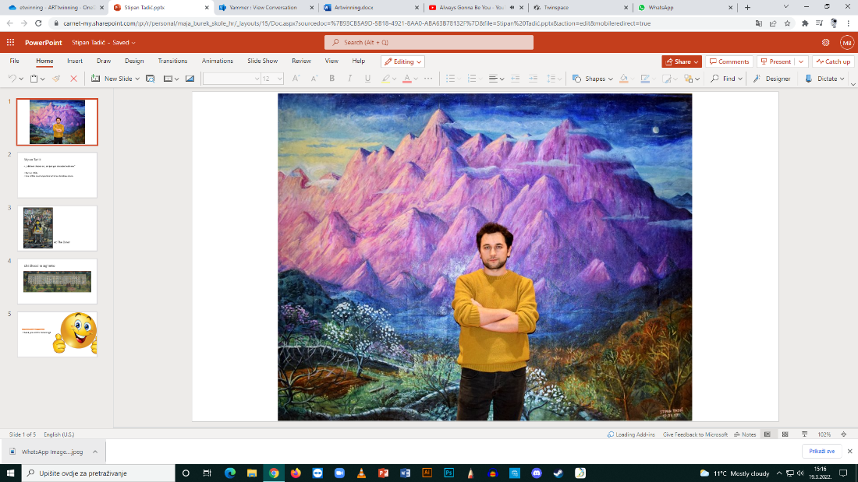The height and width of the screenshot is (482, 858).
Task: Open the File menu
Action: pyautogui.click(x=14, y=62)
